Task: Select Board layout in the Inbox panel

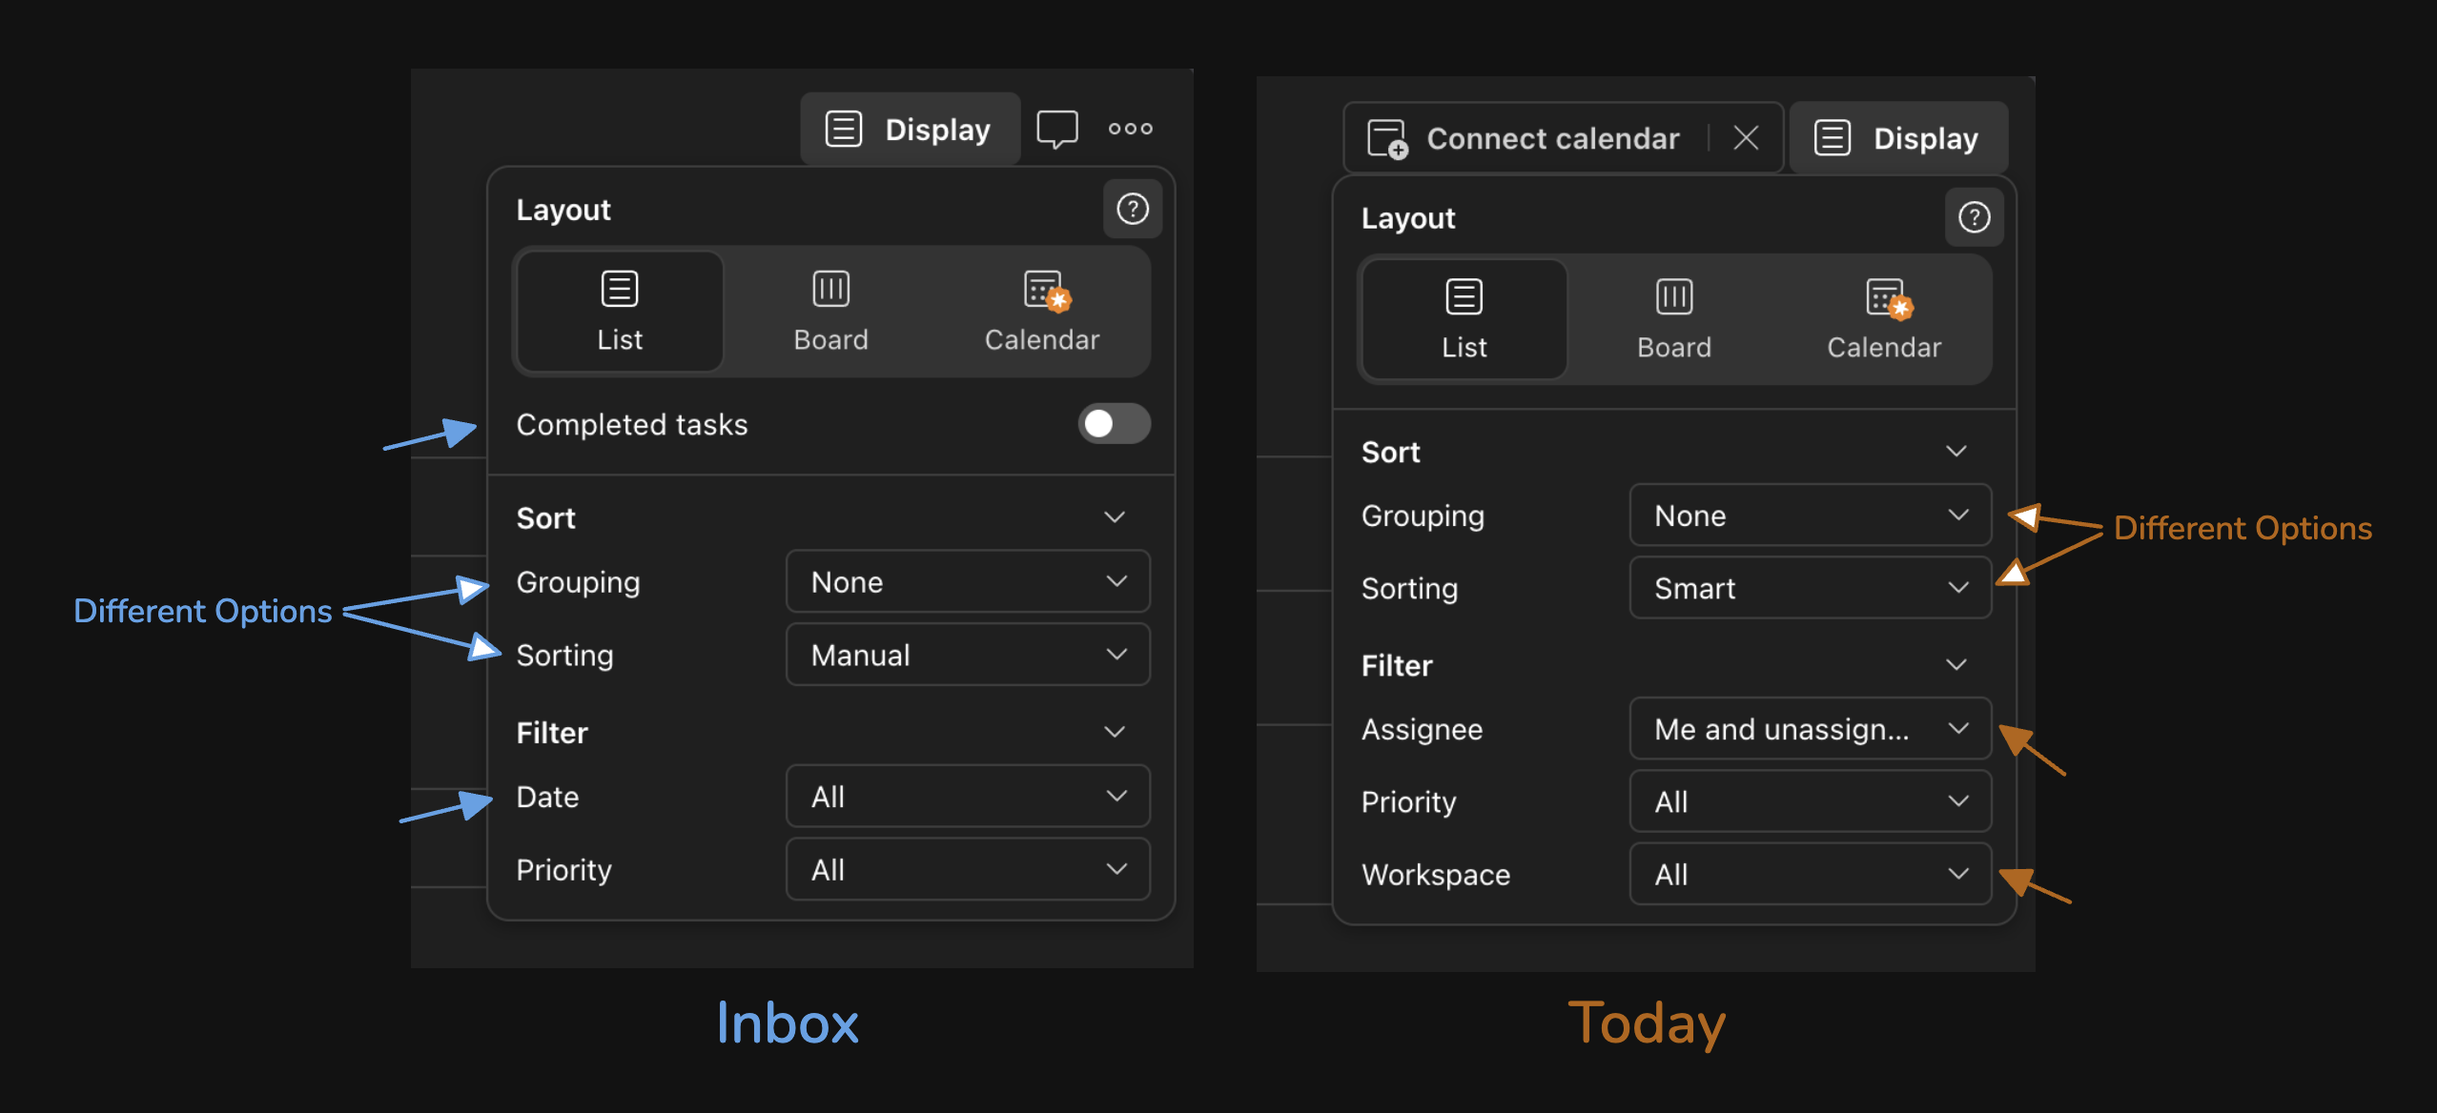Action: coord(830,312)
